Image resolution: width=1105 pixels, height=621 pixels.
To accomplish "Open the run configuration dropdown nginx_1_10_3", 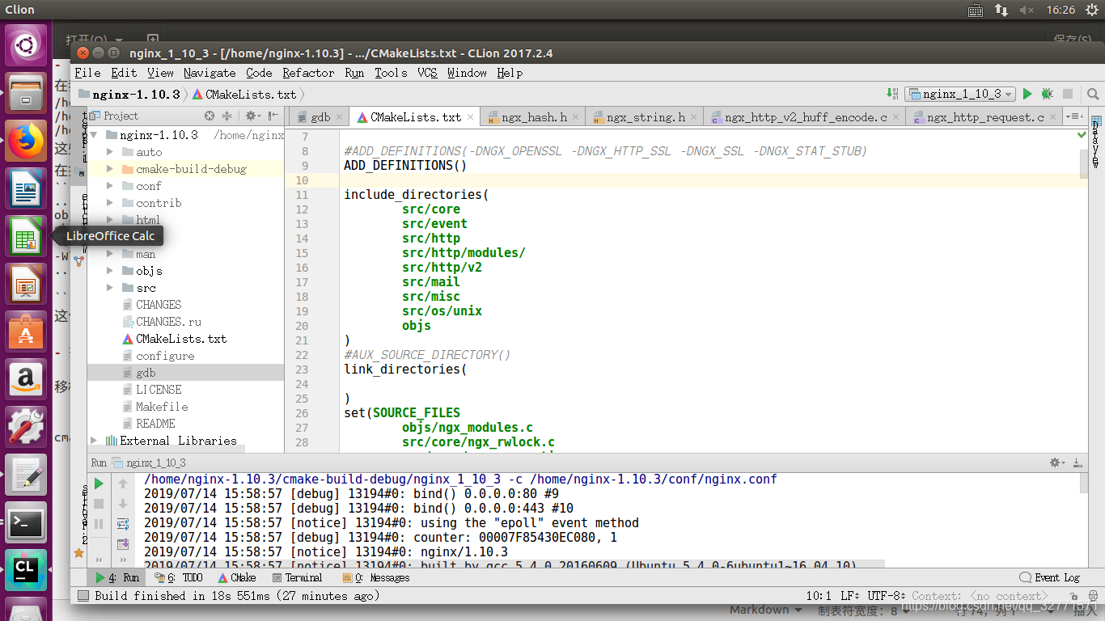I will pyautogui.click(x=959, y=94).
